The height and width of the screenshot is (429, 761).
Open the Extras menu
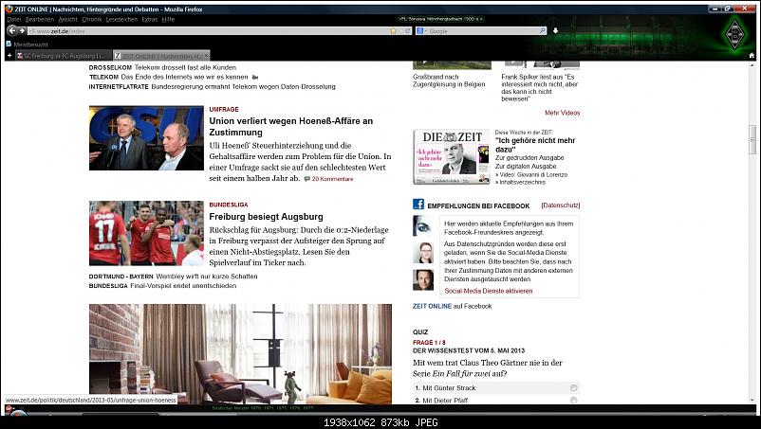click(x=150, y=19)
